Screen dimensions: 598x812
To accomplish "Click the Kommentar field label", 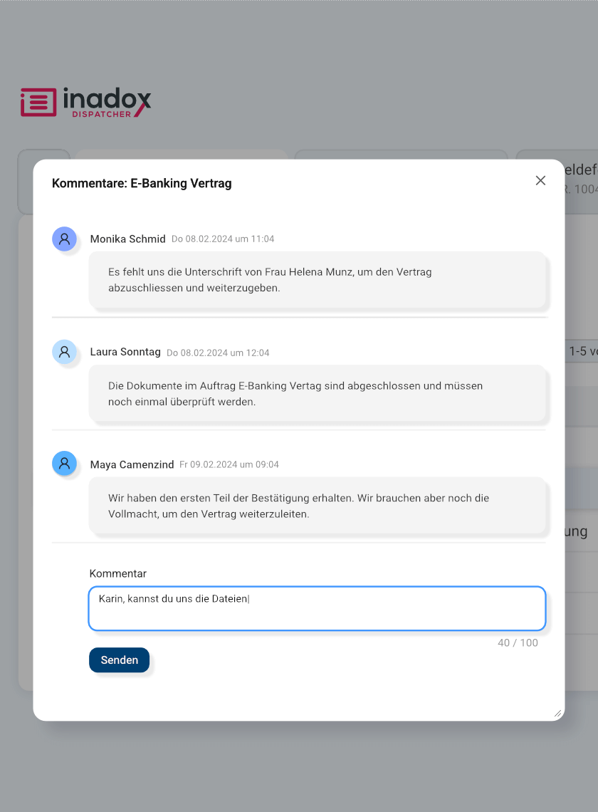I will coord(118,573).
